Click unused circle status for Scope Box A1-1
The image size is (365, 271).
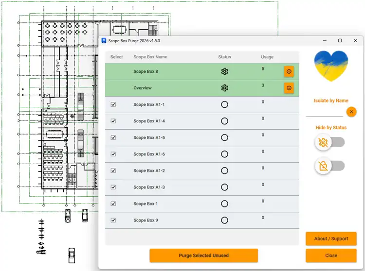[224, 104]
